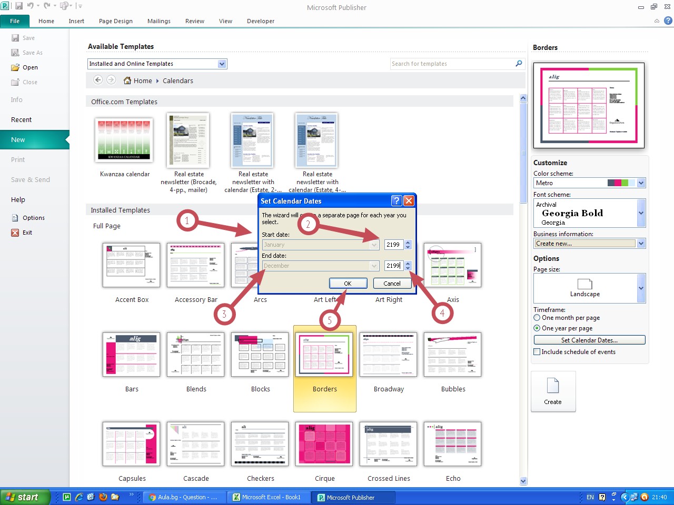
Task: Click the Set Calendar Dates button
Action: (x=589, y=340)
